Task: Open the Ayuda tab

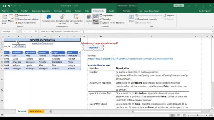Action: point(111,11)
